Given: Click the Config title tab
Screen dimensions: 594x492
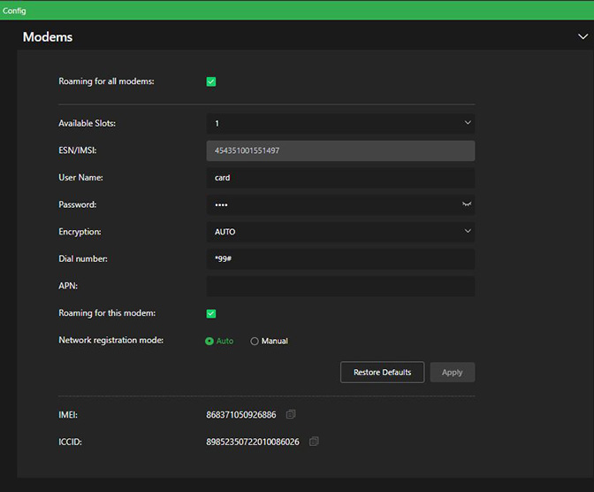Looking at the screenshot, I should click(15, 11).
